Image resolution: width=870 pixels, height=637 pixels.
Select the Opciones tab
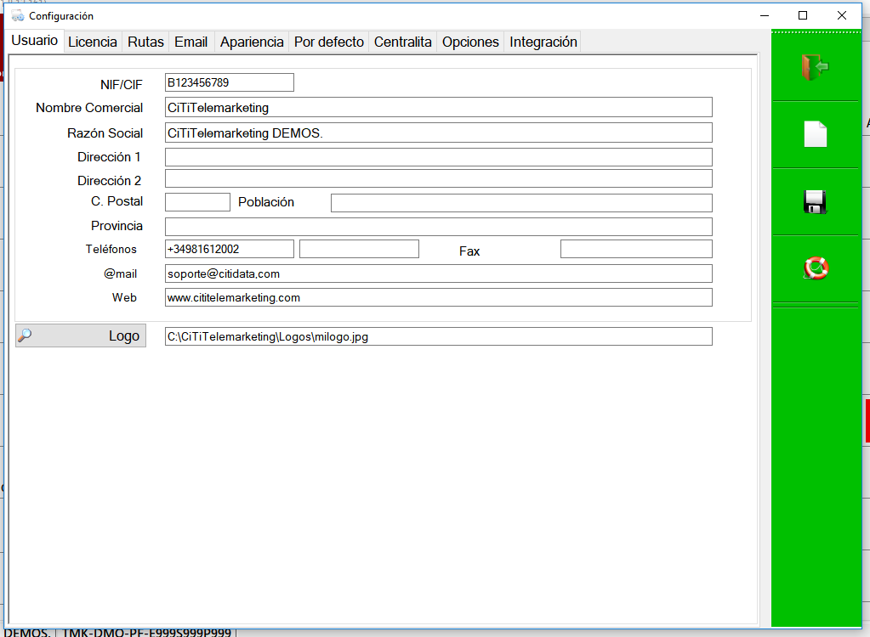tap(470, 42)
